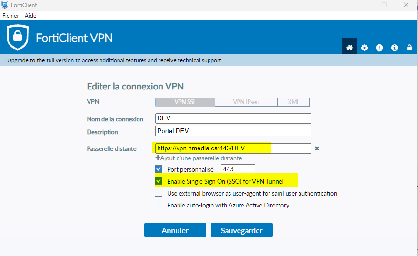The image size is (418, 256).
Task: Click the Annuler button
Action: (x=175, y=230)
